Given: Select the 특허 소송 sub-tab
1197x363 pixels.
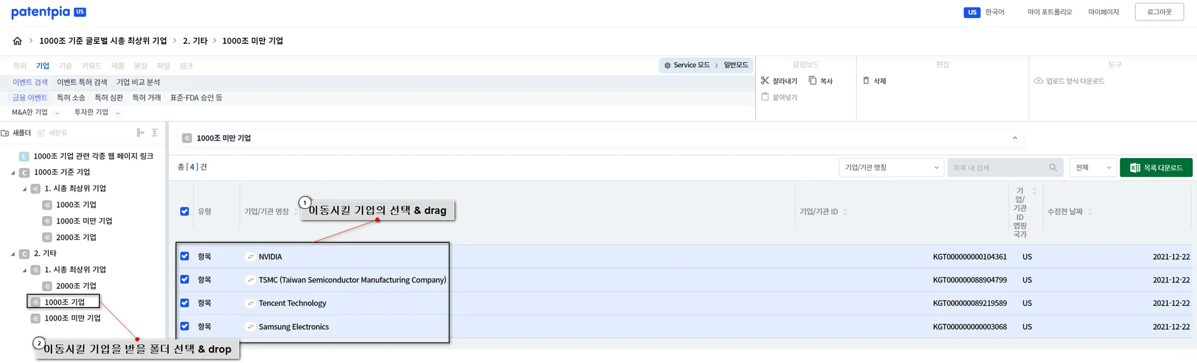Looking at the screenshot, I should 71,97.
